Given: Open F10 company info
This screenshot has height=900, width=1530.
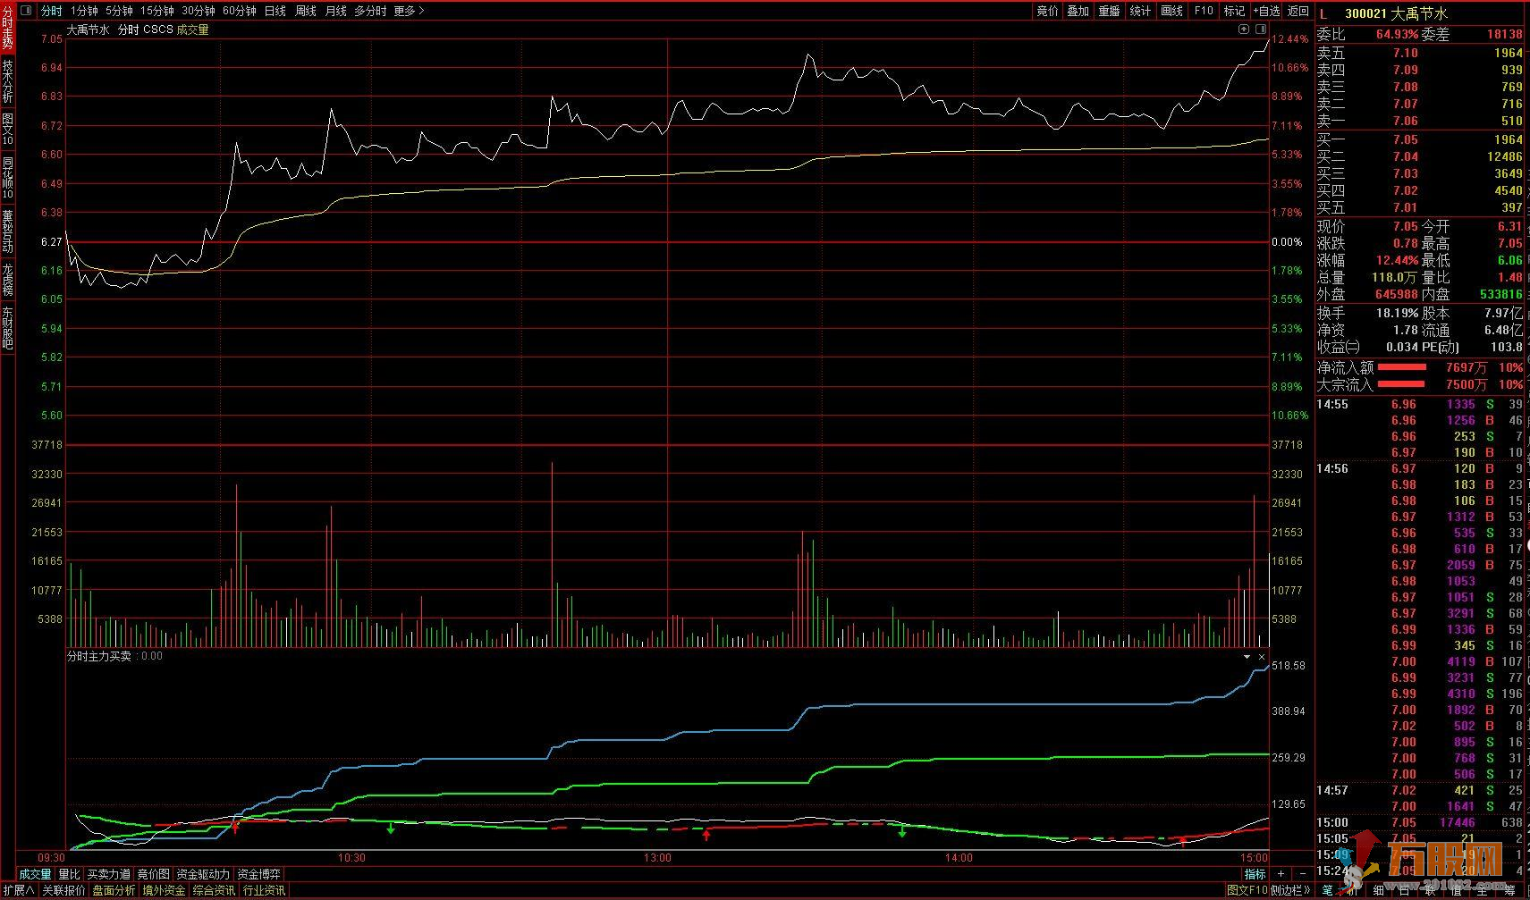Looking at the screenshot, I should [1204, 11].
